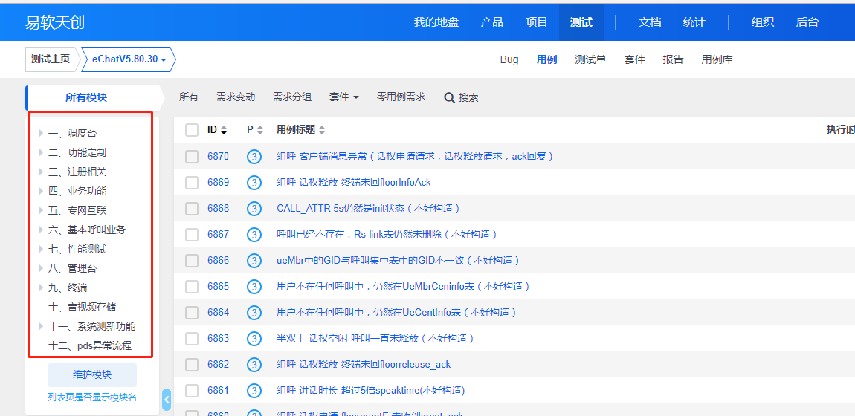Go to the 项目 top menu
Viewport: 855px width, 416px height.
coord(536,22)
